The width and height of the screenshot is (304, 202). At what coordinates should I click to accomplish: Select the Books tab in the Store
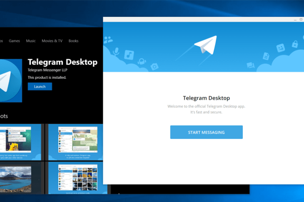point(73,41)
